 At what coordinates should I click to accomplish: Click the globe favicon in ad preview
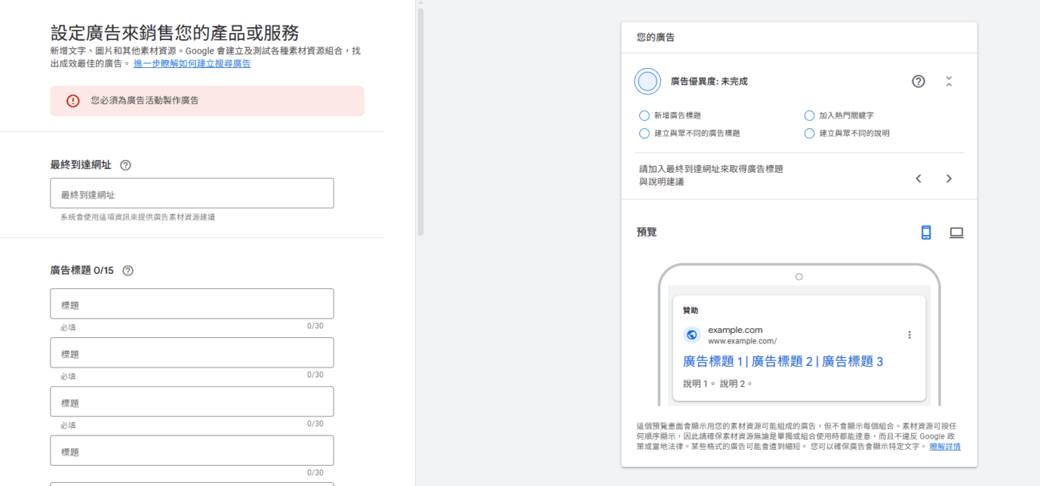[692, 335]
